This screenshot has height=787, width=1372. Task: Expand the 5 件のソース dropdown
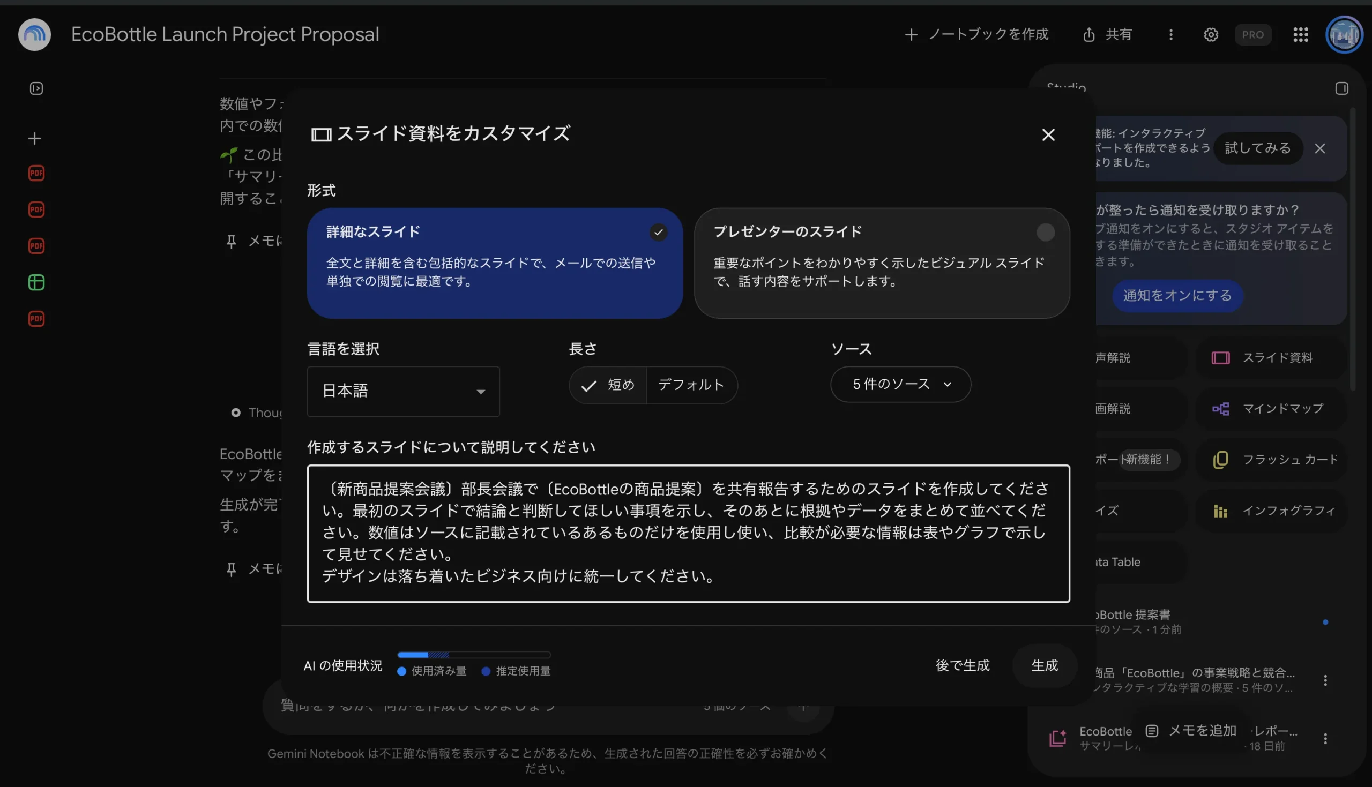pos(900,384)
